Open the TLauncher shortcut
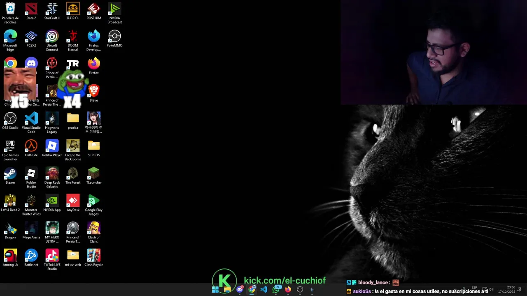The width and height of the screenshot is (527, 296). (94, 176)
